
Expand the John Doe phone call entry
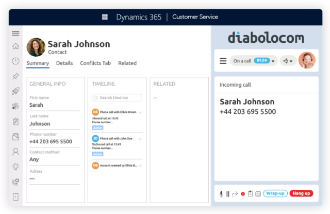[x=140, y=139]
